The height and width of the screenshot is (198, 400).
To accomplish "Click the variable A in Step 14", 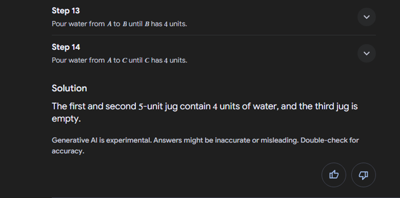I will (x=109, y=60).
